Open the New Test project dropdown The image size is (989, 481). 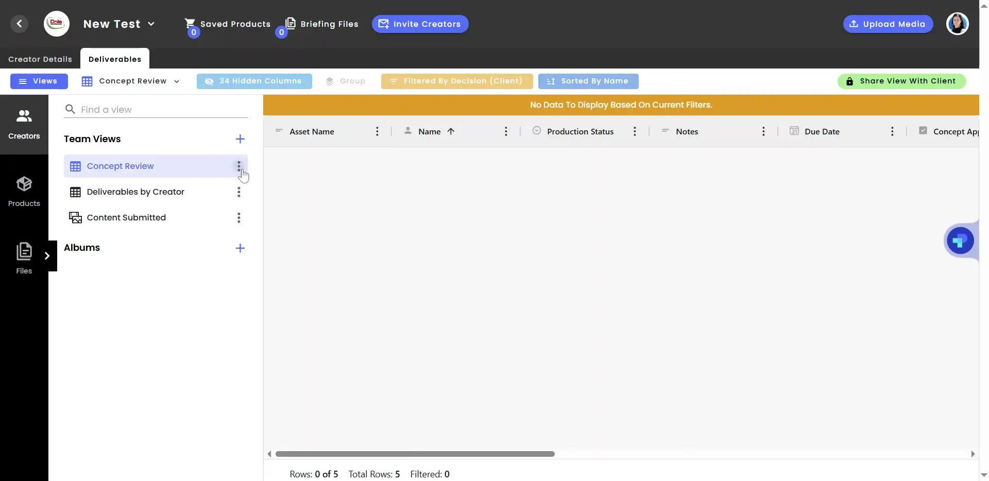151,24
